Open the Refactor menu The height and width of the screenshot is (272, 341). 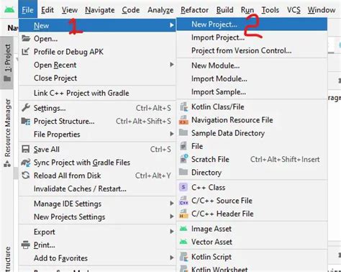(x=194, y=10)
